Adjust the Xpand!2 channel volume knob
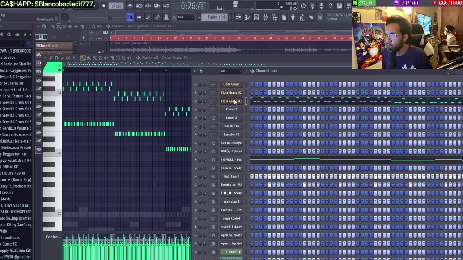463x260 pixels. tap(205, 109)
